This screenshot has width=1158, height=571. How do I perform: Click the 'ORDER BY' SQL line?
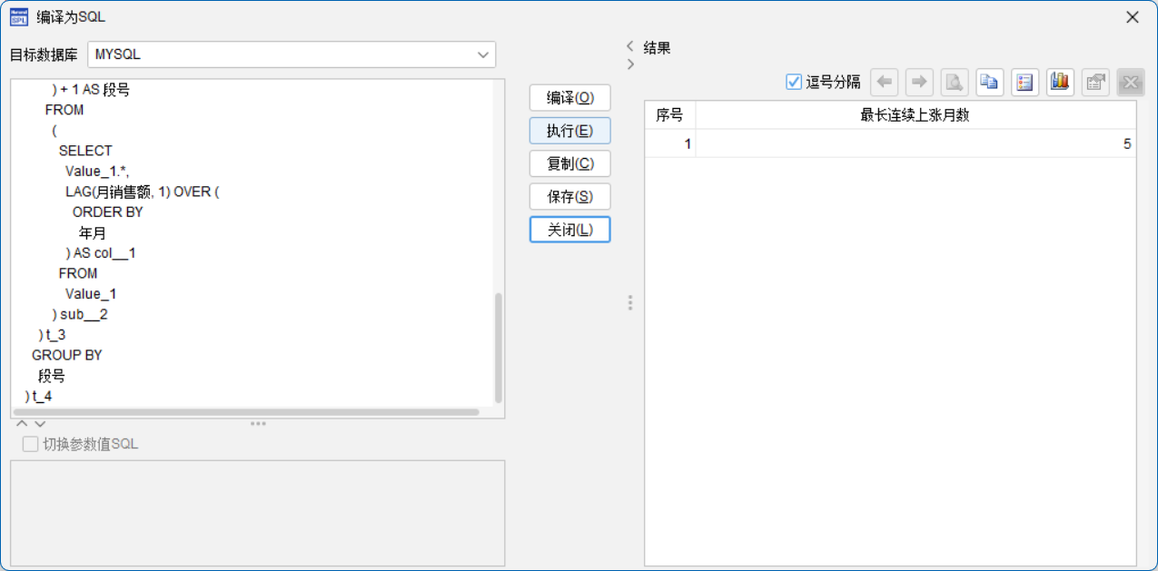(108, 212)
